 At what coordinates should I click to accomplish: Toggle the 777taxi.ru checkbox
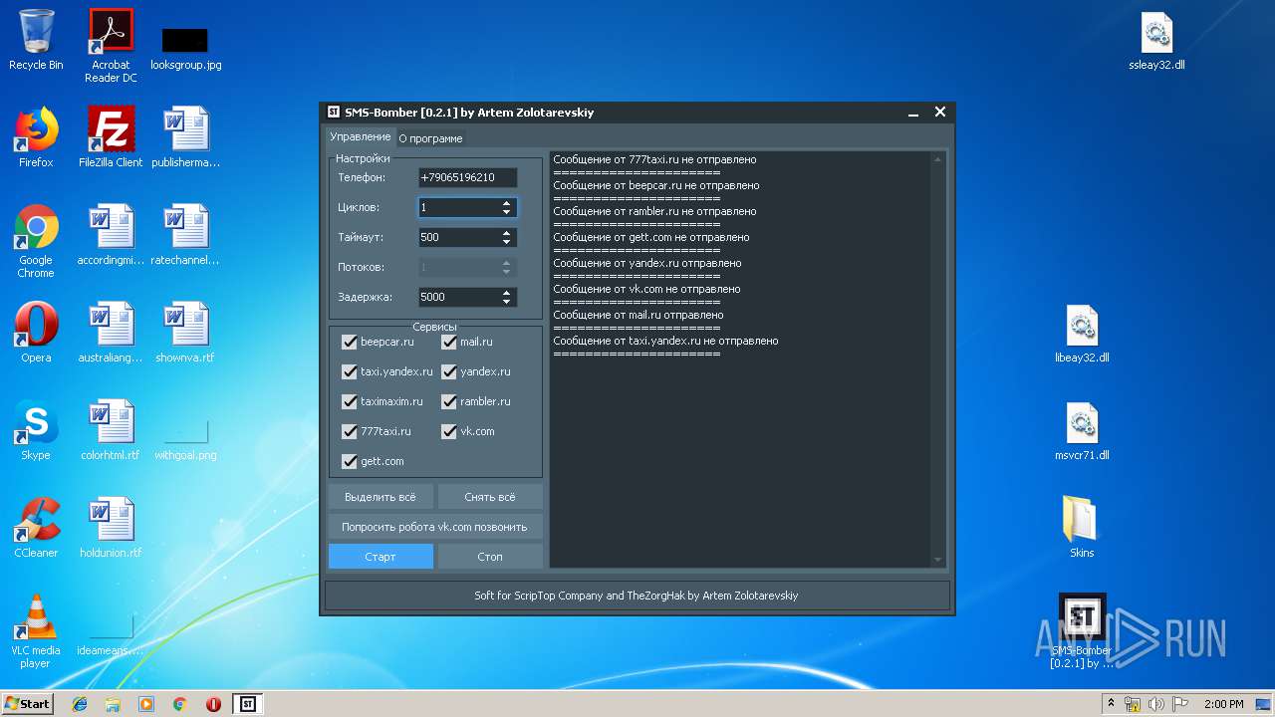point(350,431)
